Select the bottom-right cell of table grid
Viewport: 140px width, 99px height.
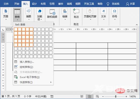51,56
